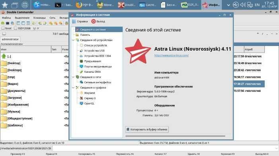Click the terminal toolbar icon in Double Commander

click(x=8, y=23)
